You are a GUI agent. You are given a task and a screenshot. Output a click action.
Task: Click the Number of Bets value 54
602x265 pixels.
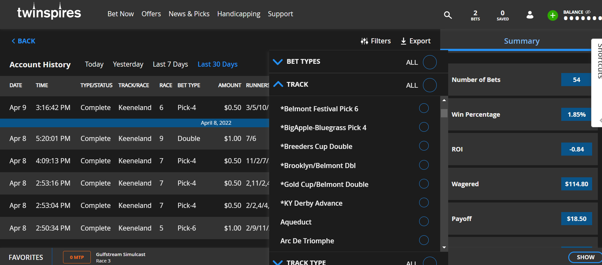(x=577, y=80)
